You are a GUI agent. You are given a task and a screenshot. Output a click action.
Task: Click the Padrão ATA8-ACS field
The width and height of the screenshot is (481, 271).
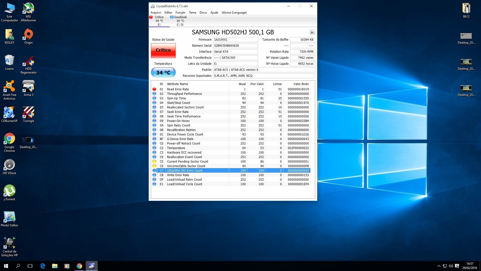point(264,70)
